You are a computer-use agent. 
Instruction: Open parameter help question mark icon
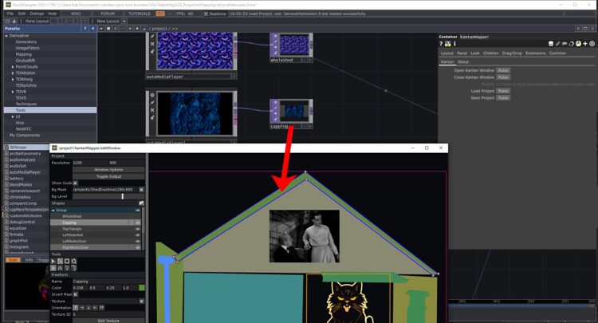click(441, 44)
